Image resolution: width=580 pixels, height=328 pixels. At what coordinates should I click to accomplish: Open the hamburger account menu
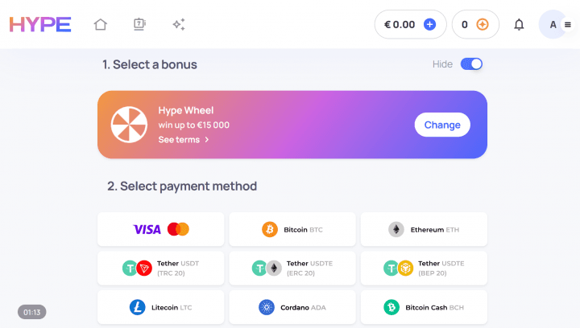click(568, 25)
